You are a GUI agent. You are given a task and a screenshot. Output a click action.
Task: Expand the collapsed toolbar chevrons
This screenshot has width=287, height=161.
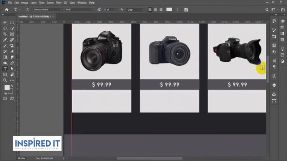coord(3,15)
